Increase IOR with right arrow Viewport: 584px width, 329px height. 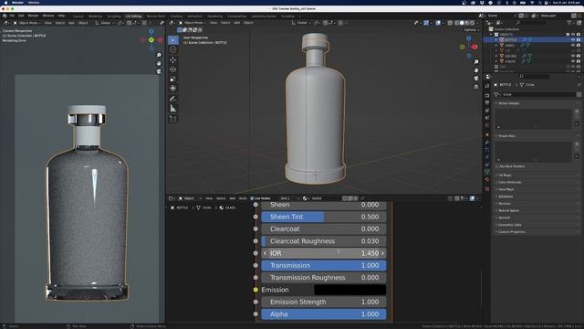click(382, 253)
